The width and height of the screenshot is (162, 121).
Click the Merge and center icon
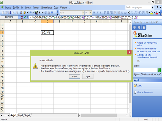(115, 13)
